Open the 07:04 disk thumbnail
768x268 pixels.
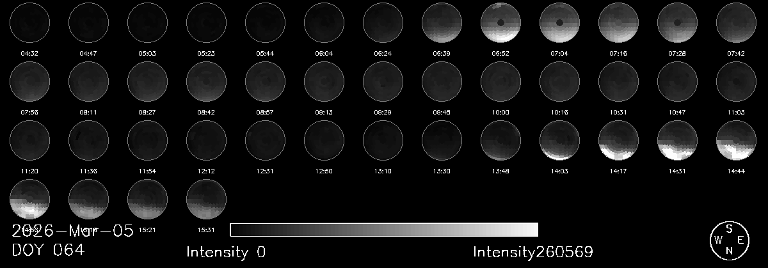[x=559, y=22]
